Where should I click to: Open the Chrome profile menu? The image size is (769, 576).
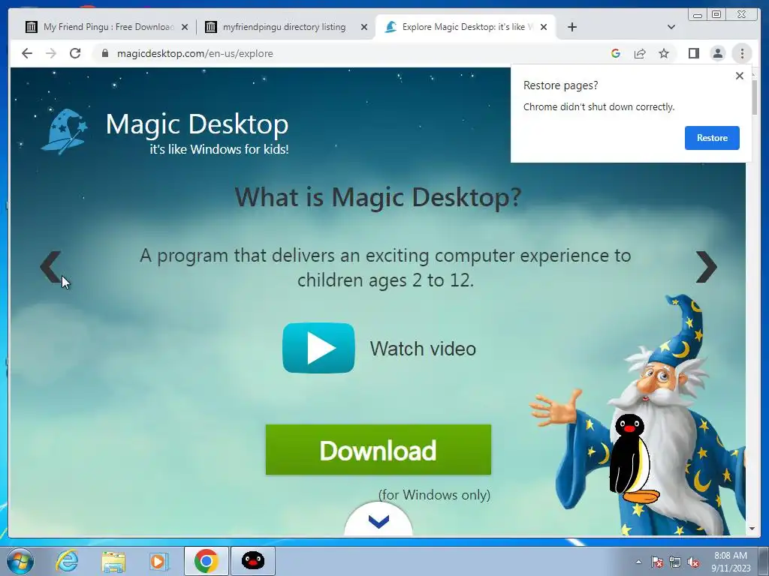pyautogui.click(x=717, y=53)
